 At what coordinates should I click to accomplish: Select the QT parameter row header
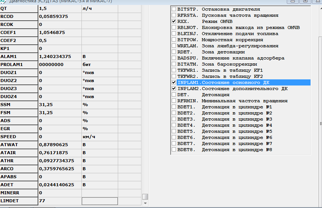click(19, 9)
